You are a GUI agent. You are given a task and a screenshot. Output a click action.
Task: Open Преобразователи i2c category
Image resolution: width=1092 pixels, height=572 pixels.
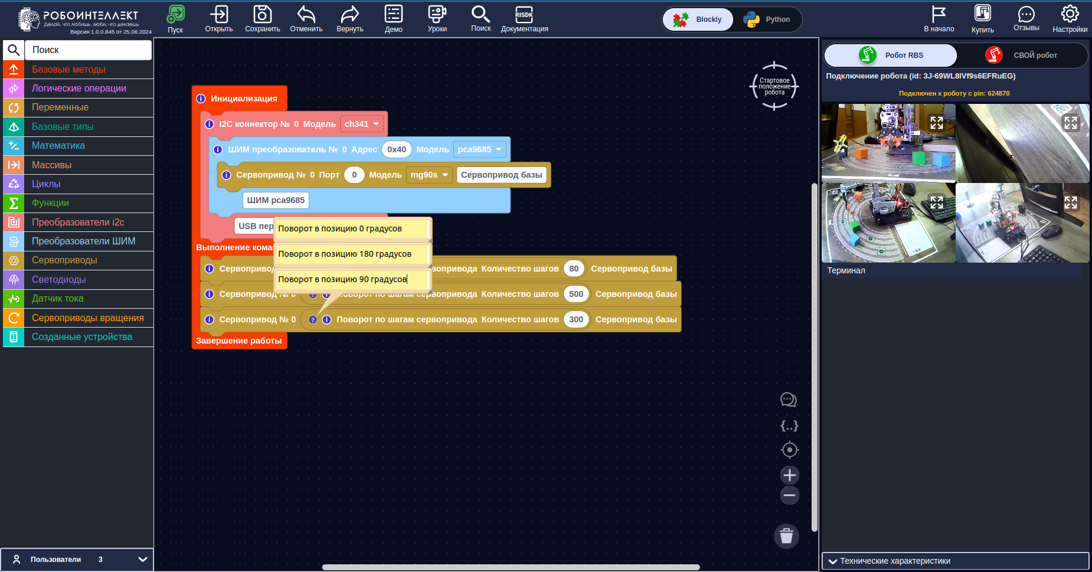78,222
